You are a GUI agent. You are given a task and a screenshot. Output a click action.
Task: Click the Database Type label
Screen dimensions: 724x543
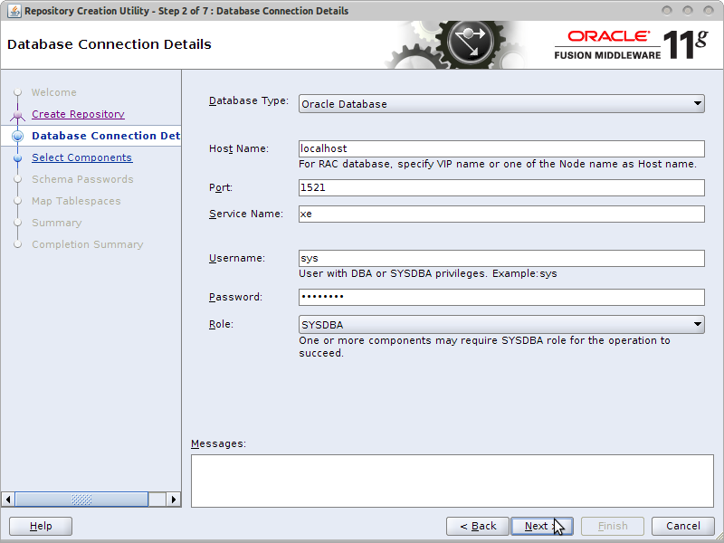coord(248,100)
